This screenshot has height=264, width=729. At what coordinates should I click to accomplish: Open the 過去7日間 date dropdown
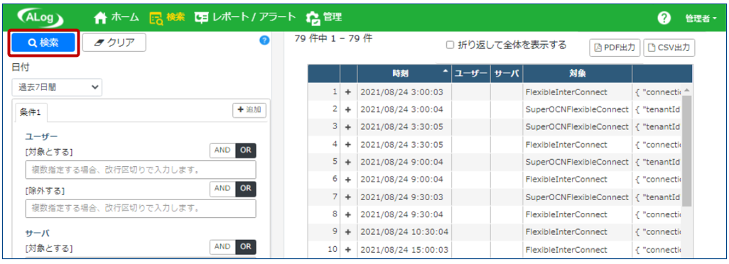click(x=57, y=87)
